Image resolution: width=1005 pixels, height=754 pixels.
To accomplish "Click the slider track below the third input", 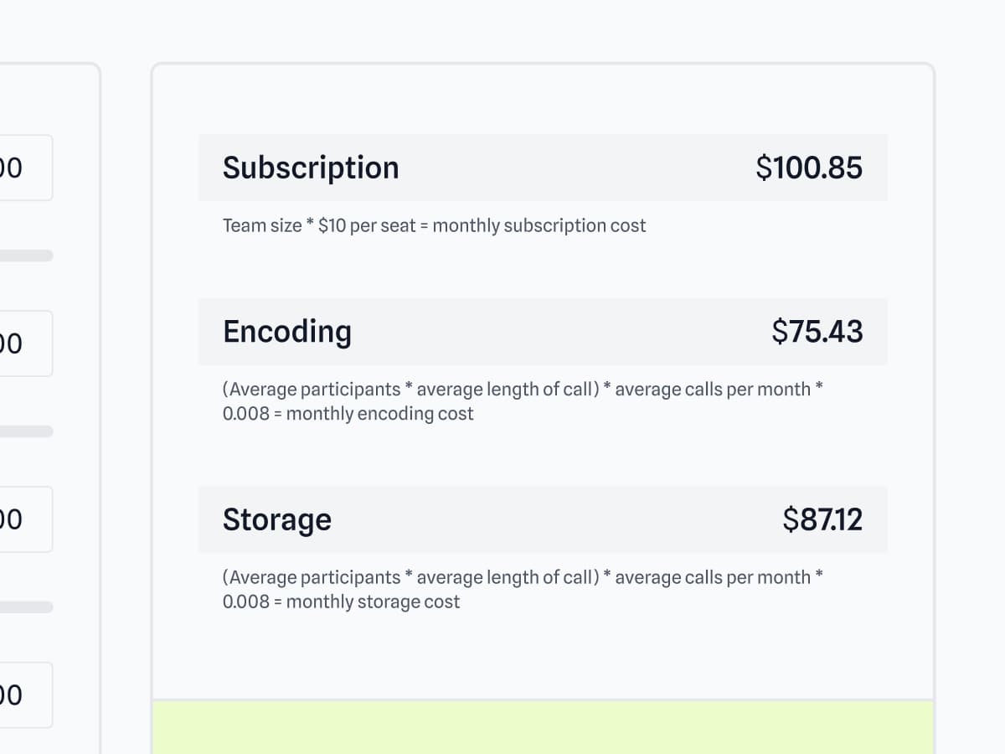I will click(25, 607).
